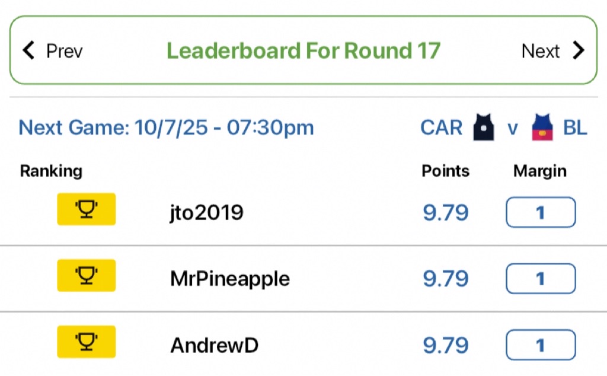Select the CAR team label
Image resolution: width=607 pixels, height=376 pixels.
pyautogui.click(x=441, y=128)
